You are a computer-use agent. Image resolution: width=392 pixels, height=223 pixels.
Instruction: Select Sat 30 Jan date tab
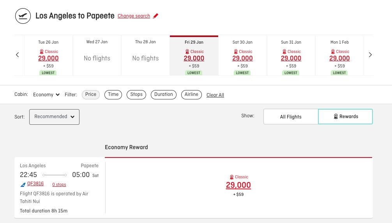tap(242, 55)
